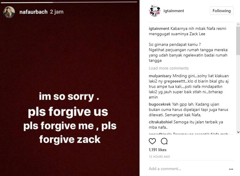
Task: Click the 13 HOURS AGO timestamp
Action: coord(159,157)
